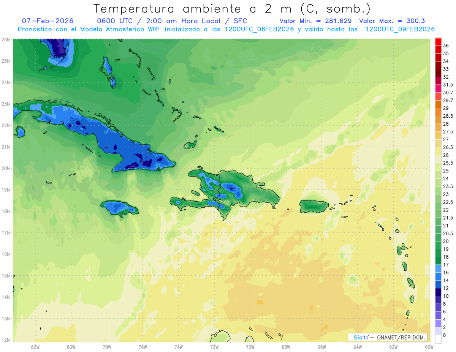Click the '0' value at legend bottom
456x352 pixels.
pos(445,335)
